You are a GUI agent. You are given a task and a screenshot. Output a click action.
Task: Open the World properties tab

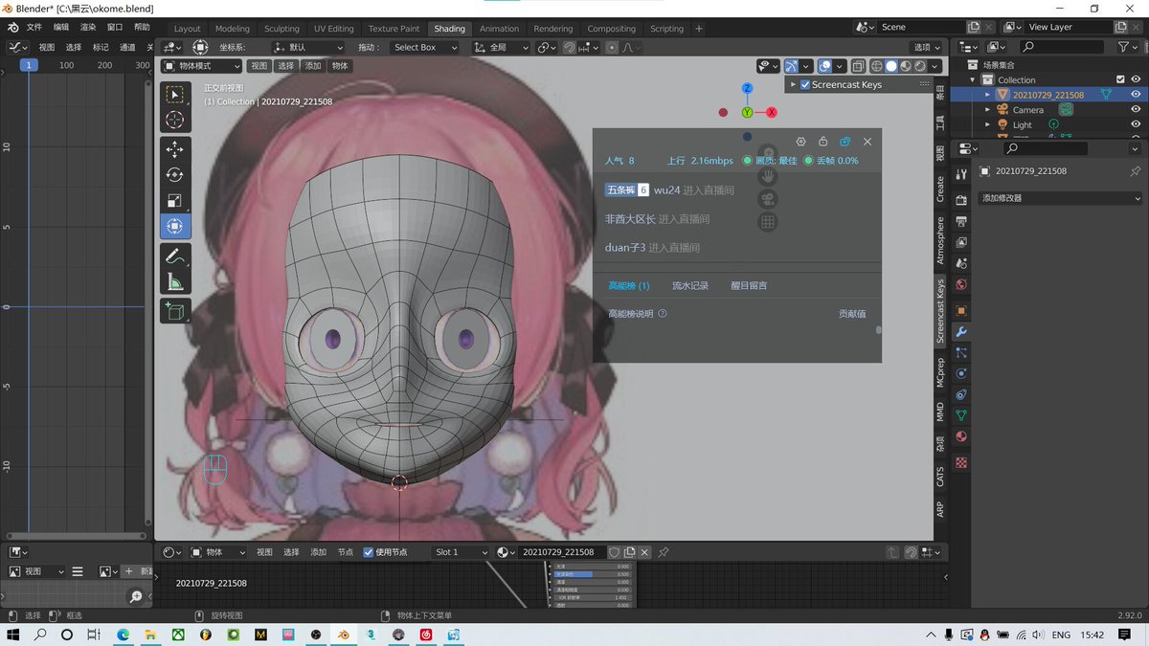tap(961, 285)
